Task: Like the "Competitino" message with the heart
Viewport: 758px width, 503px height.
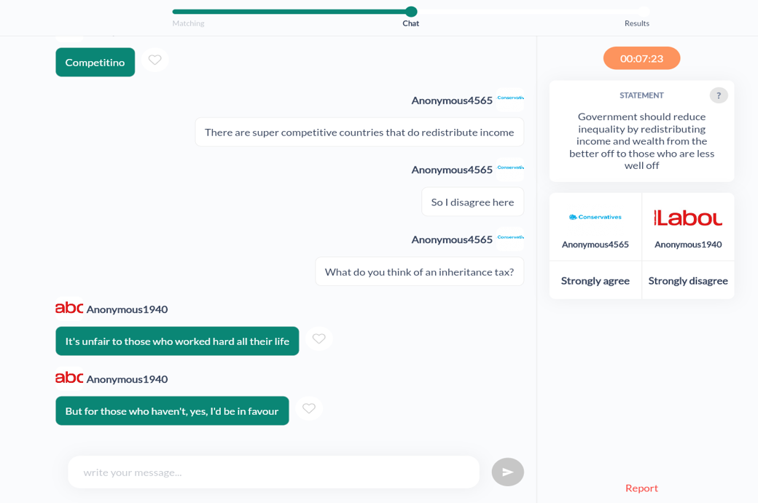Action: tap(155, 60)
